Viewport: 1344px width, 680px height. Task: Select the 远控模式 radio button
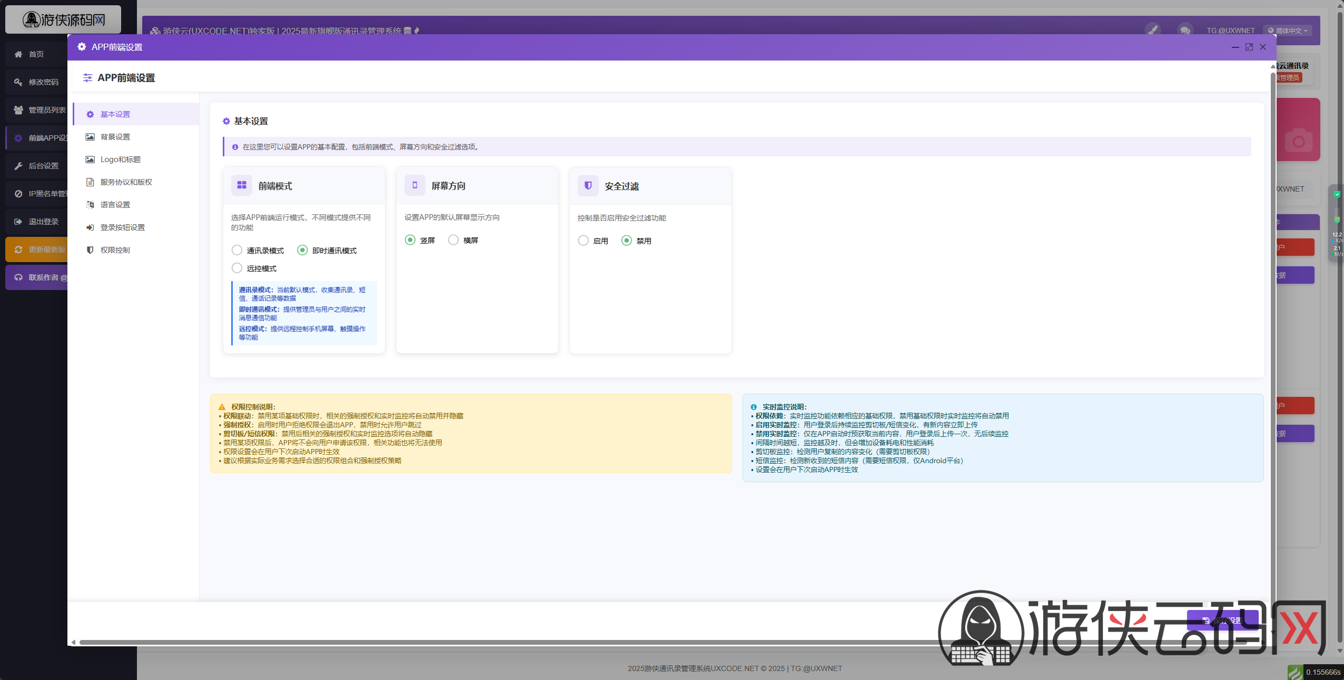click(237, 268)
